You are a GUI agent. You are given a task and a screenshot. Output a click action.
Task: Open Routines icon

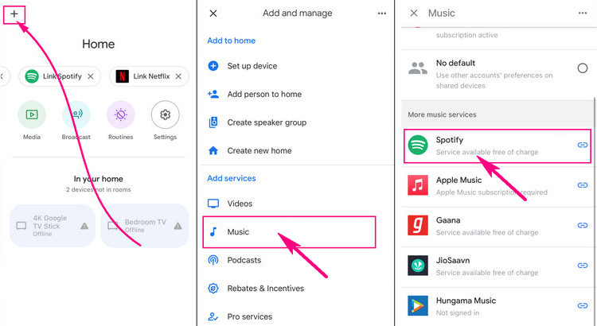tap(121, 115)
